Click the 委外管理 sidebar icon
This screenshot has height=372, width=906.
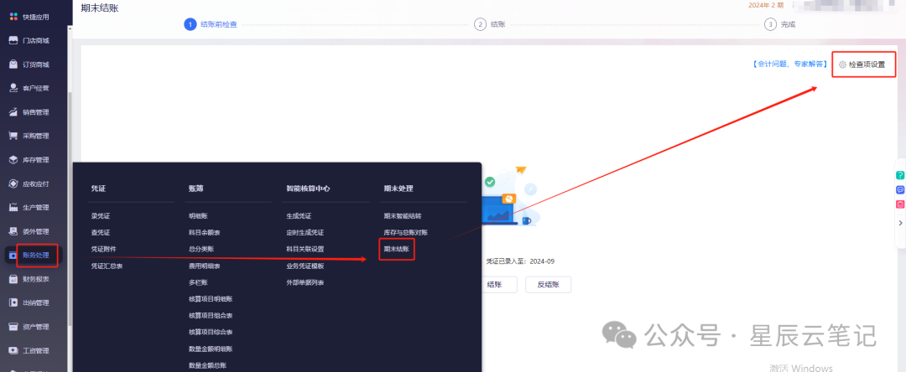click(13, 231)
